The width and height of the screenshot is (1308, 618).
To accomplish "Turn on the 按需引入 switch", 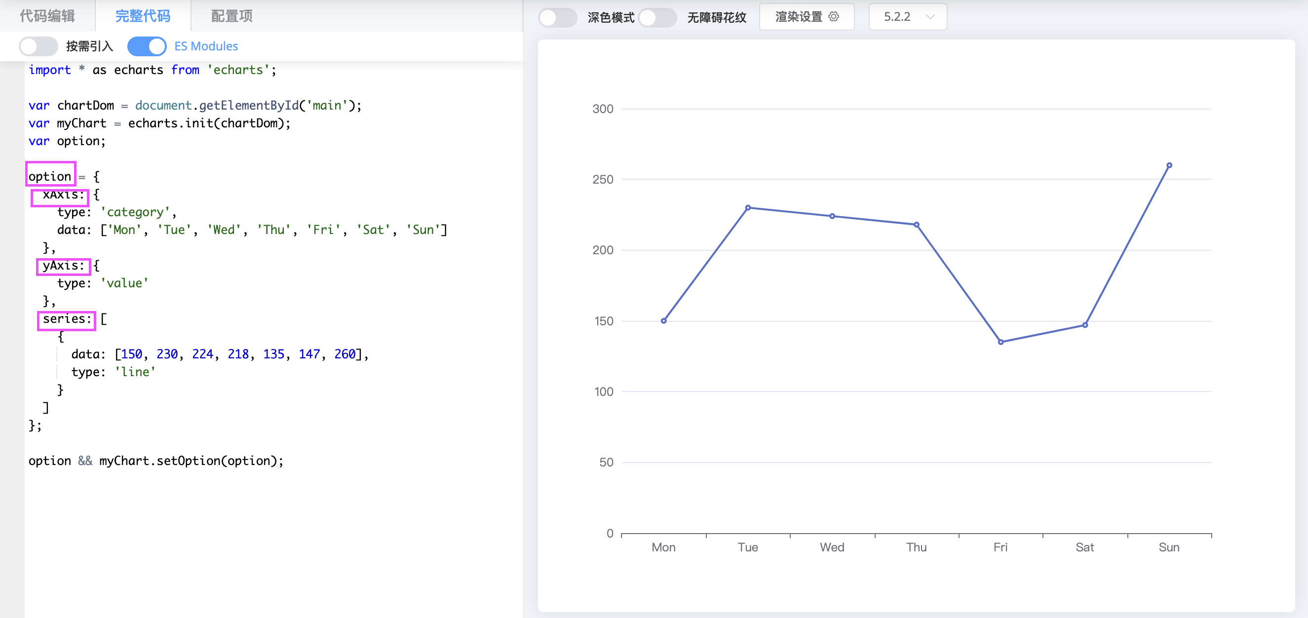I will coord(38,46).
